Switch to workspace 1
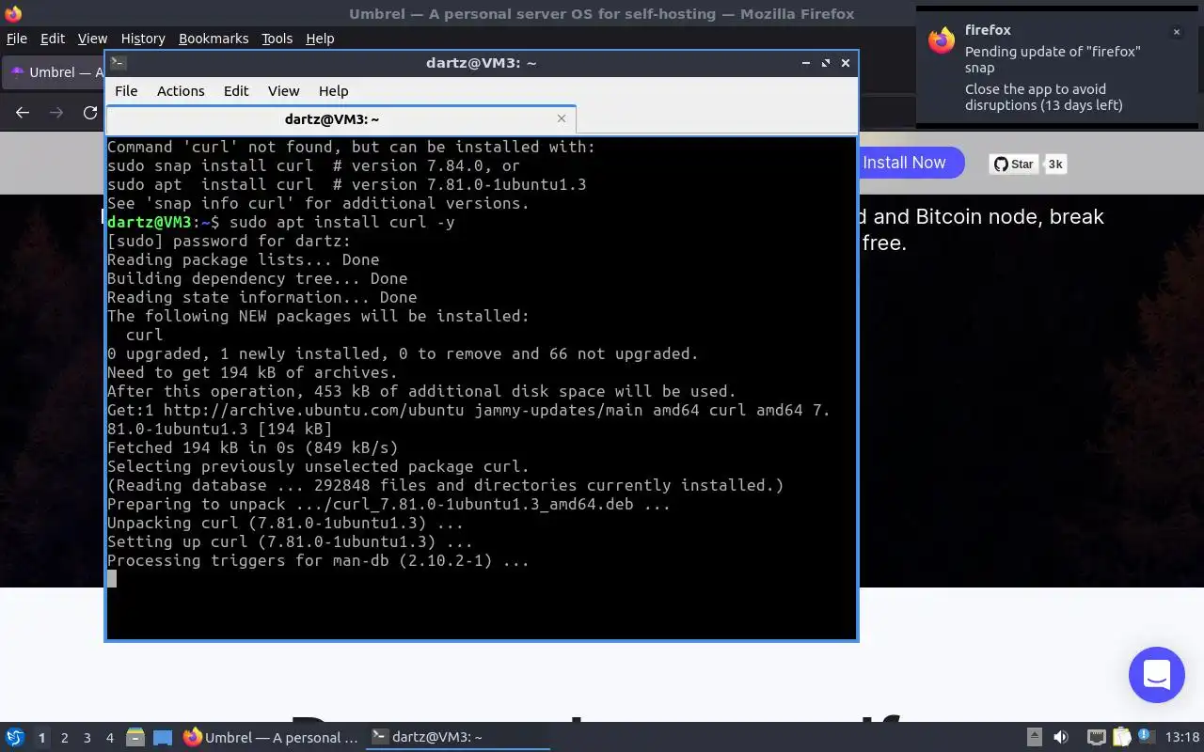Image resolution: width=1204 pixels, height=752 pixels. click(x=41, y=738)
